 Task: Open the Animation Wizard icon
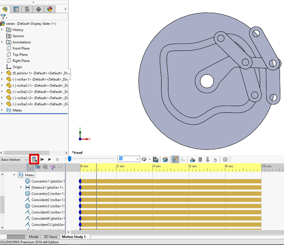(165, 159)
